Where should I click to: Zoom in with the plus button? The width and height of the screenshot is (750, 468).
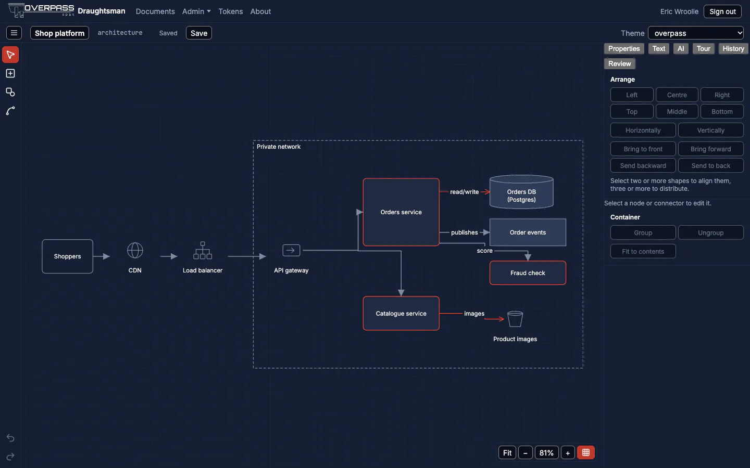pos(568,453)
